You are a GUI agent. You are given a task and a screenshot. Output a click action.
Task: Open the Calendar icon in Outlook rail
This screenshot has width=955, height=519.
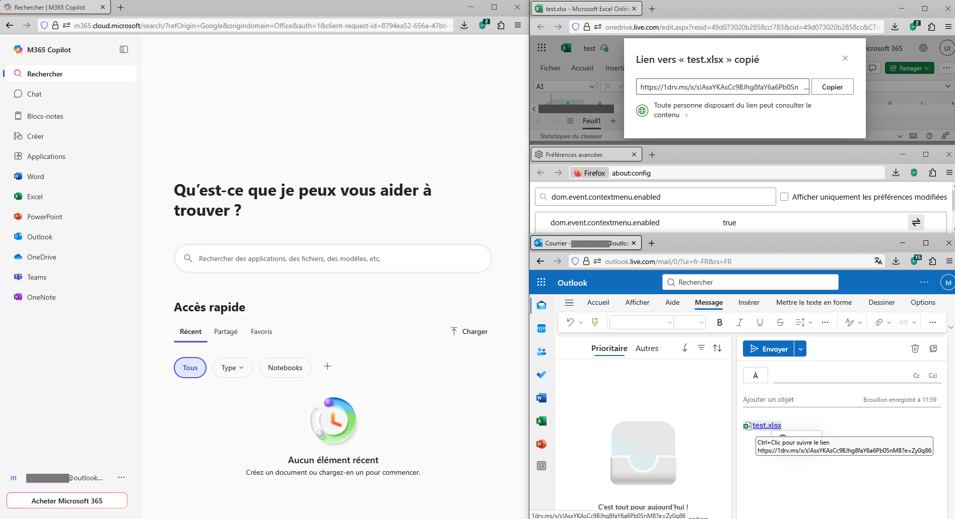[x=541, y=328]
